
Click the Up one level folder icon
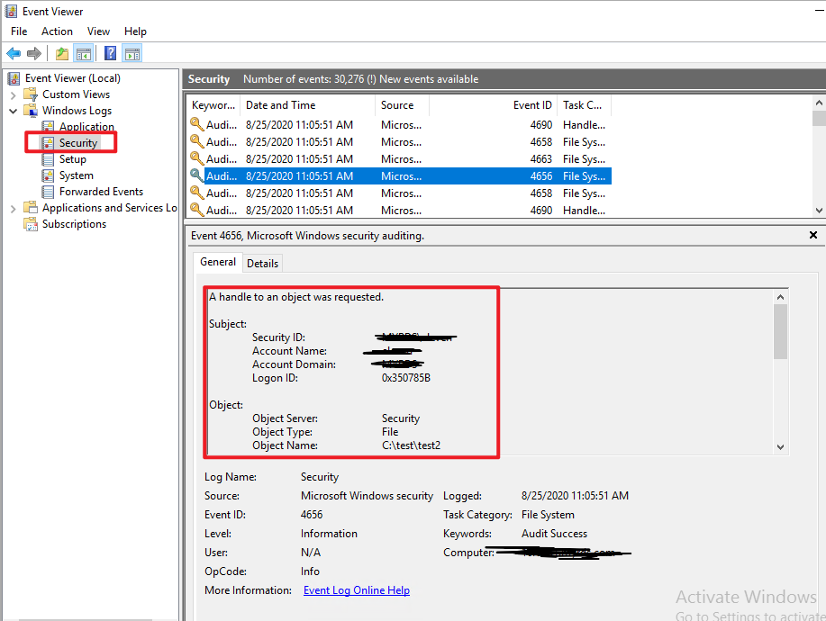(x=62, y=54)
